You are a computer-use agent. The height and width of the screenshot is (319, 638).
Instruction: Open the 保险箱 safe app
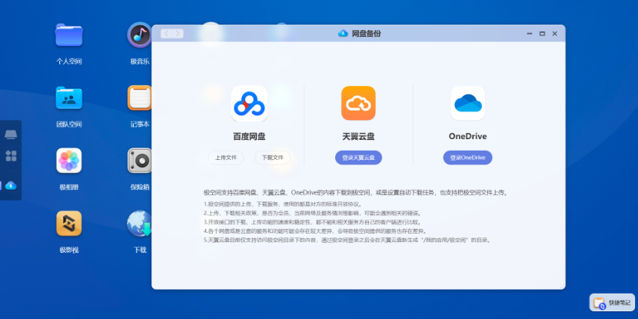140,161
